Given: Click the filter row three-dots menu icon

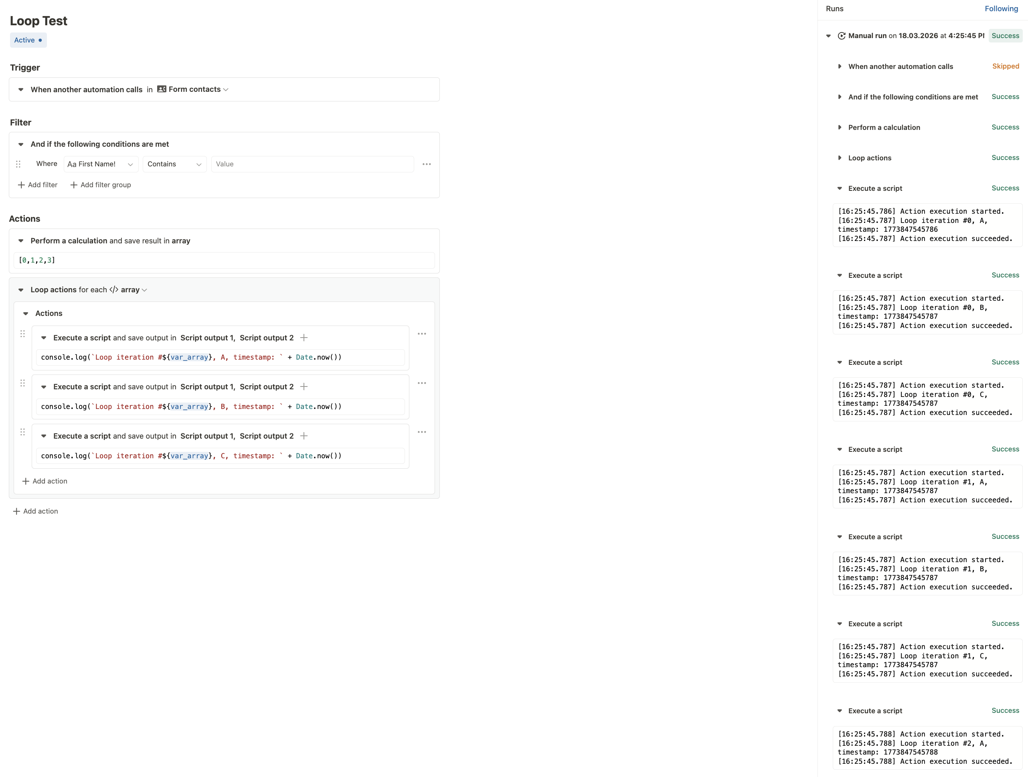Looking at the screenshot, I should (x=426, y=164).
